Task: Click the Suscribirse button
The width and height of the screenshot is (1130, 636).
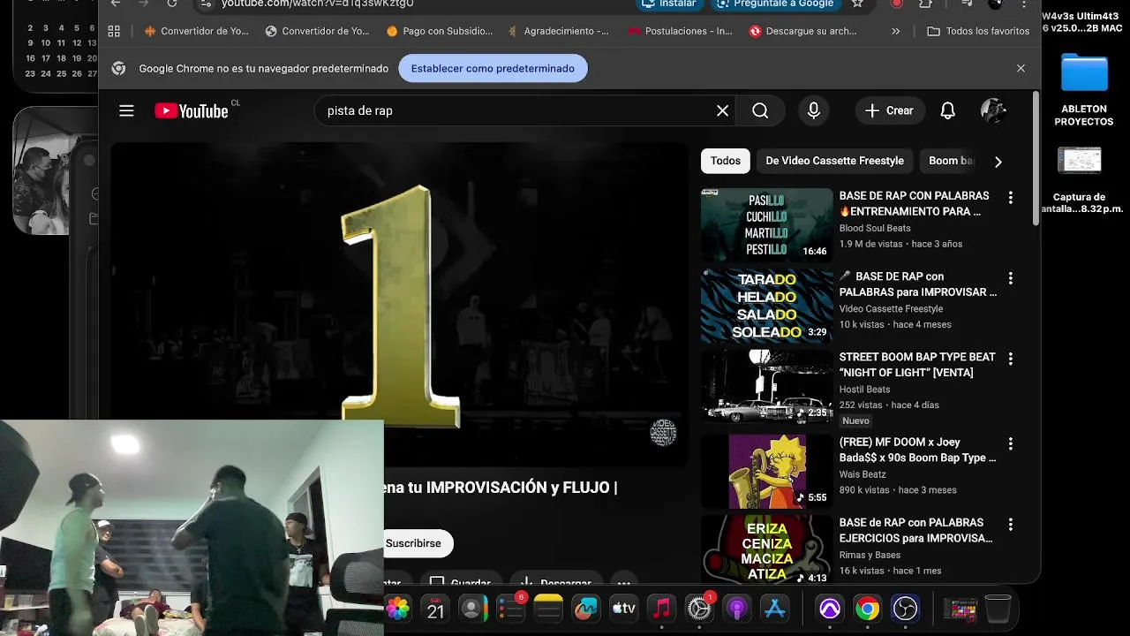Action: 415,543
